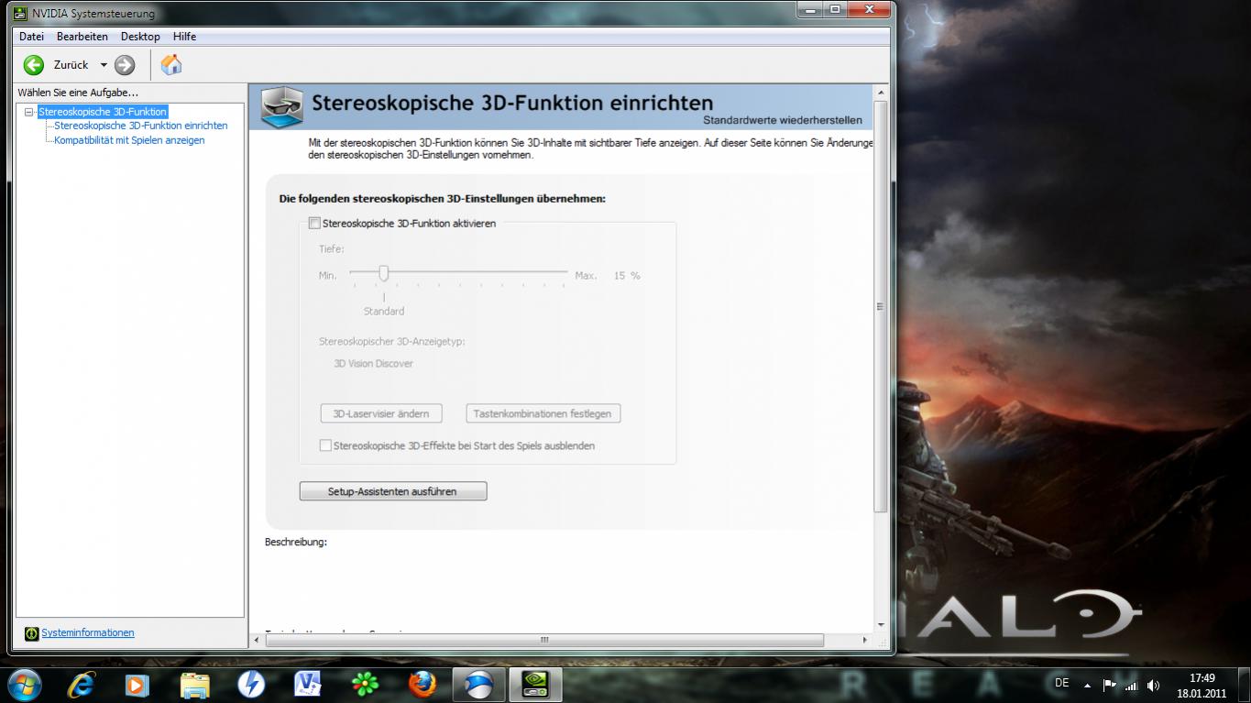Click NVIDIA Systemsteuerung taskbar button
The width and height of the screenshot is (1251, 703).
535,685
